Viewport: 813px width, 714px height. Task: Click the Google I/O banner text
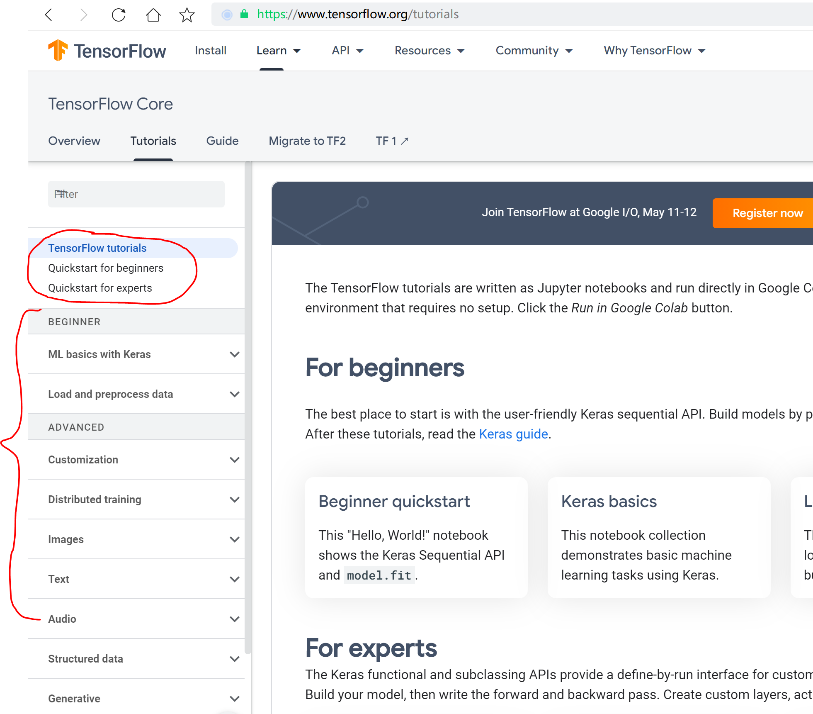[x=589, y=212]
